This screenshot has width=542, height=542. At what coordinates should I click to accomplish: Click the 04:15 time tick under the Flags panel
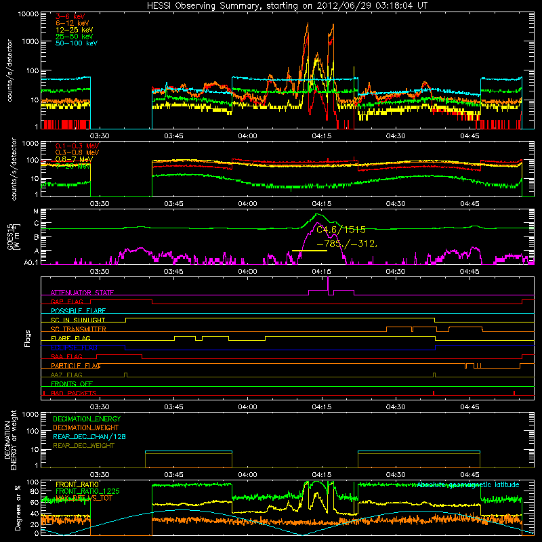321,407
